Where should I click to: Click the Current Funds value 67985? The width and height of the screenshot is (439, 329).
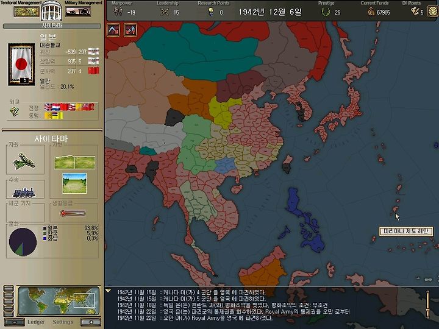point(384,12)
